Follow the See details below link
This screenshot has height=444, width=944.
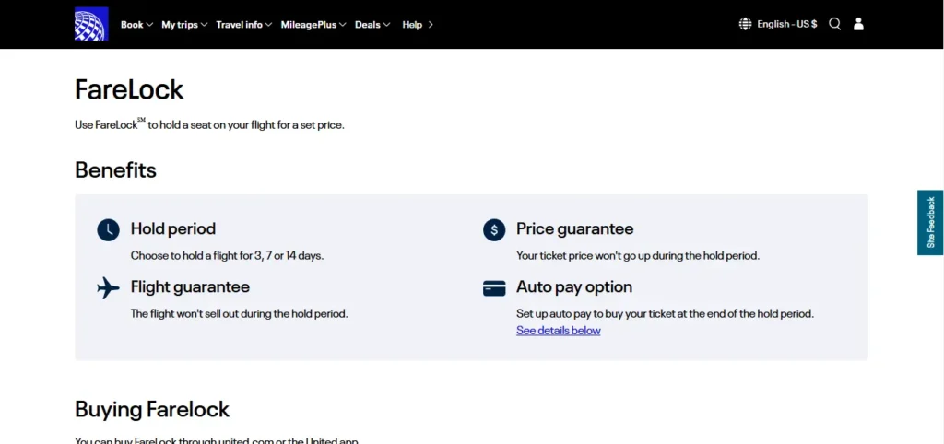click(x=558, y=331)
